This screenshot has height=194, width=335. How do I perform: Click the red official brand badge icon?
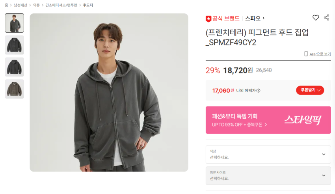[x=208, y=19]
